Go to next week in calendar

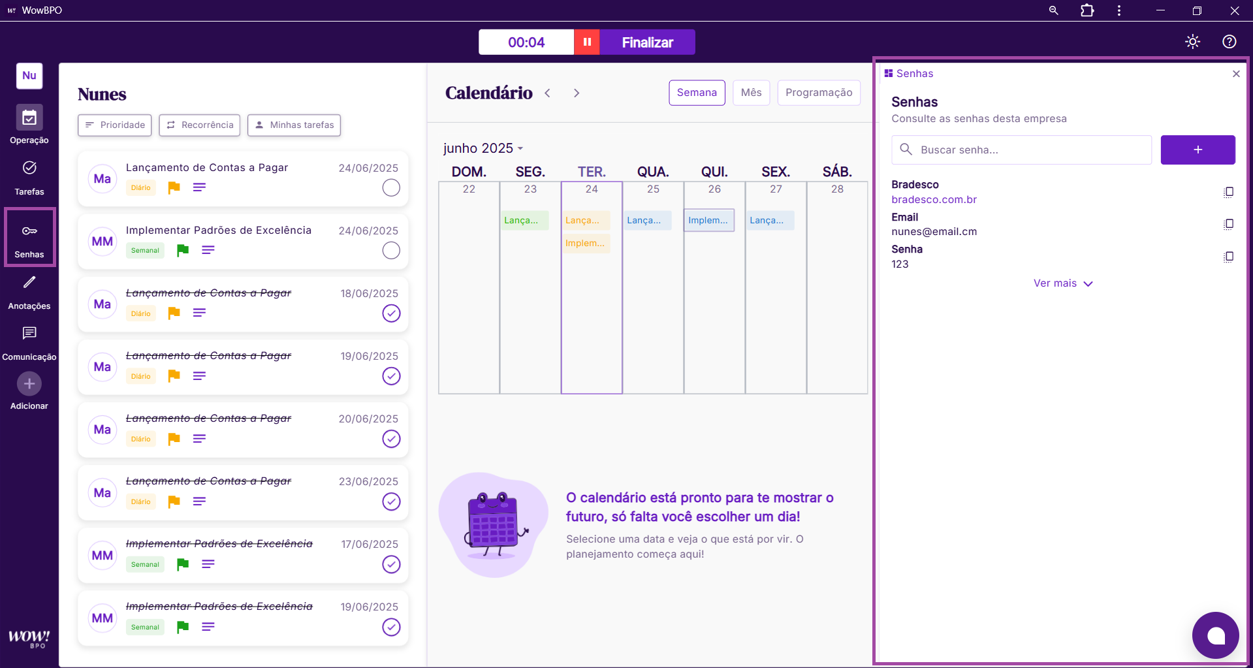[576, 93]
